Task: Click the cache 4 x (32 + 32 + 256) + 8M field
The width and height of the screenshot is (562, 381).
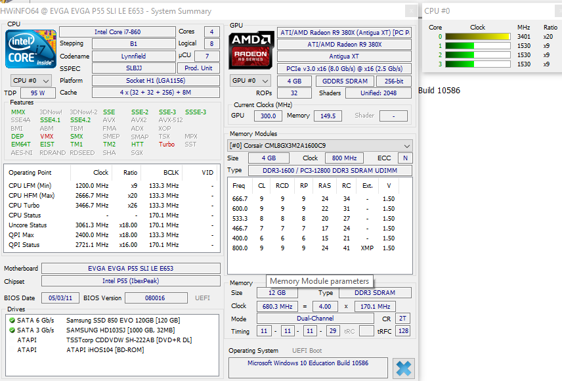Action: click(156, 92)
